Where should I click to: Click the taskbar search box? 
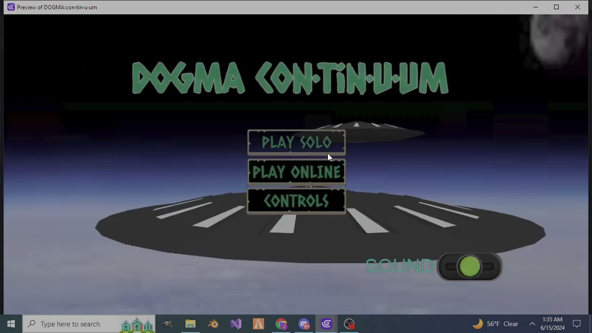click(x=89, y=324)
